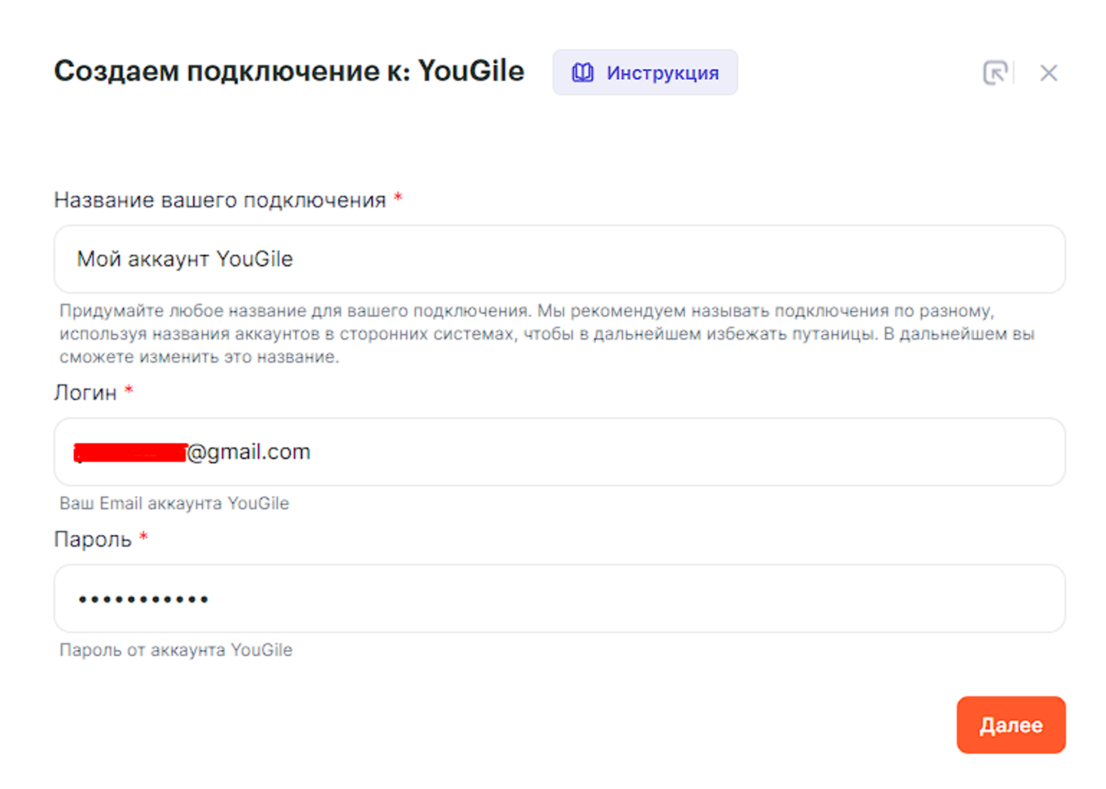The height and width of the screenshot is (789, 1106).
Task: Click the hint paragraph about naming connections
Action: click(547, 334)
